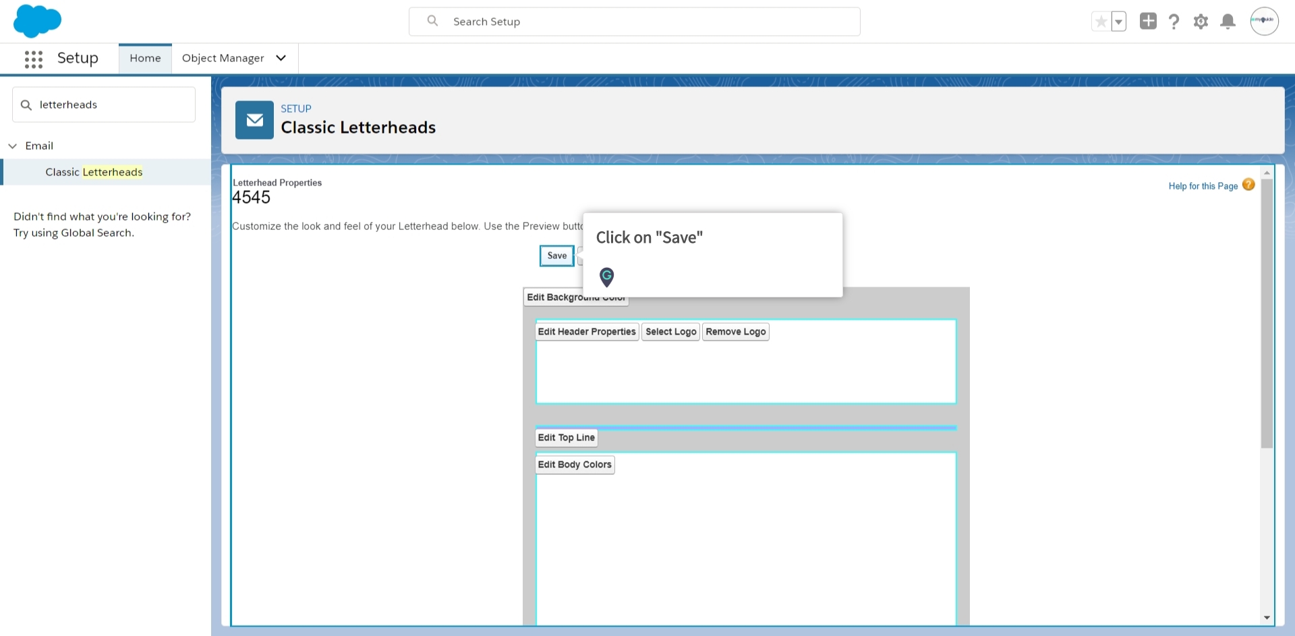This screenshot has width=1295, height=636.
Task: Click the Salesforce cloud logo
Action: pos(37,21)
